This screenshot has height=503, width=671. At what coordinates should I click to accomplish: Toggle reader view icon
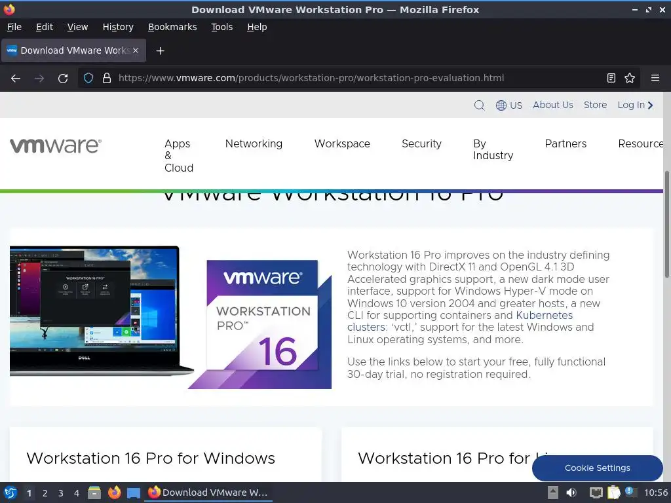tap(611, 78)
